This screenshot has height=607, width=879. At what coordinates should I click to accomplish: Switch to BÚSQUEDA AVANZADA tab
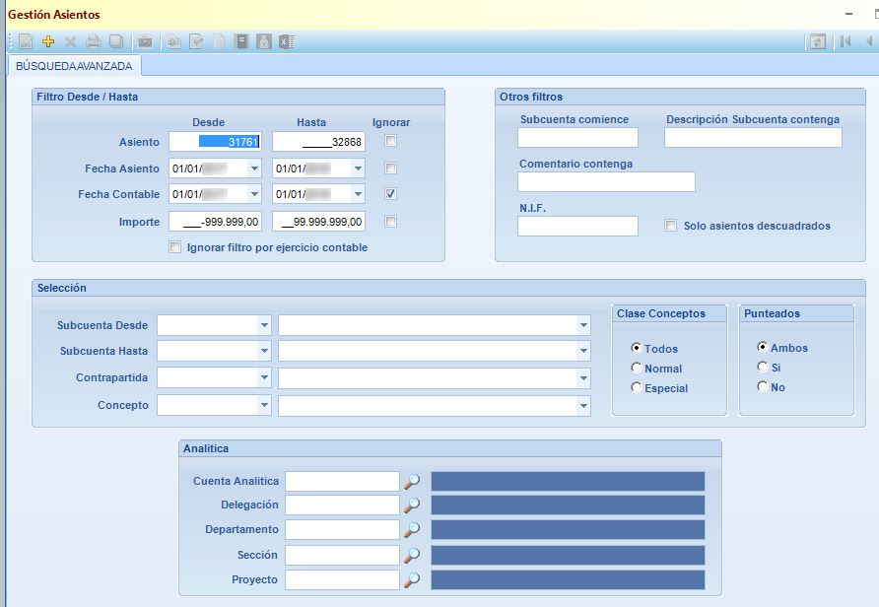click(74, 66)
